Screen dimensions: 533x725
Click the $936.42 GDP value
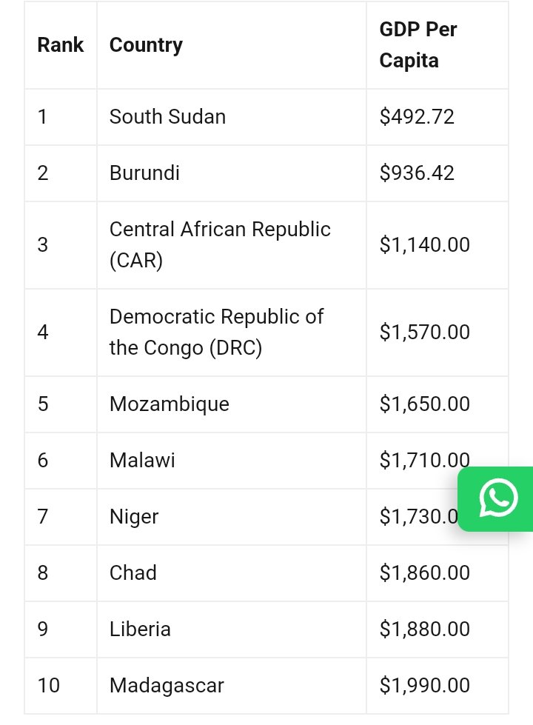417,173
